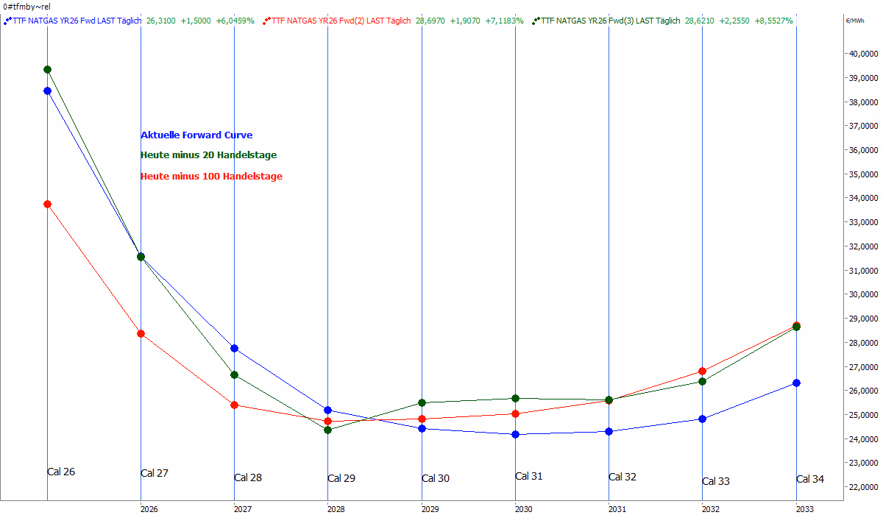Select the red Cal 26 data point

coord(47,205)
